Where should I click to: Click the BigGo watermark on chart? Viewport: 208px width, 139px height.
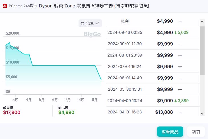(x=92, y=34)
